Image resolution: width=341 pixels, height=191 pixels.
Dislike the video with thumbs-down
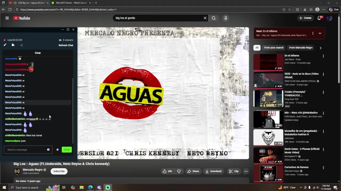coord(179,171)
